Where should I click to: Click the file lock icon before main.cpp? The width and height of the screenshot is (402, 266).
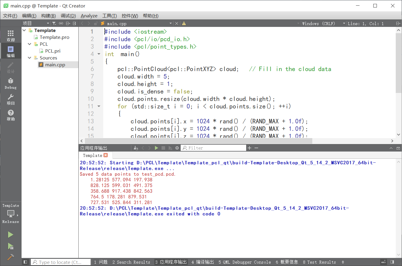(96, 23)
